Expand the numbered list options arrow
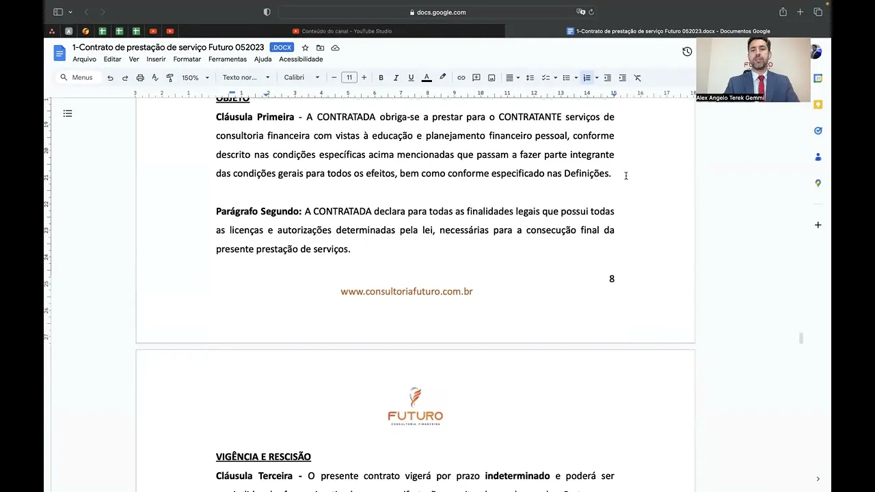The image size is (875, 492). click(x=596, y=78)
